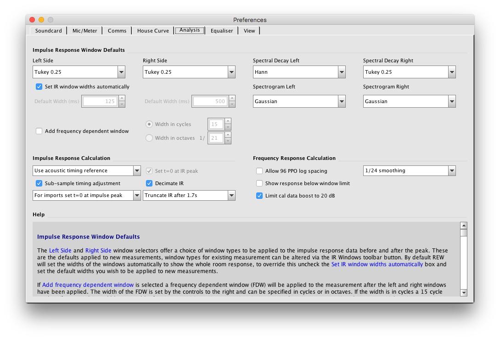Image resolution: width=500 pixels, height=340 pixels.
Task: Disable "Sub-sample timing adjustment"
Action: tap(39, 183)
